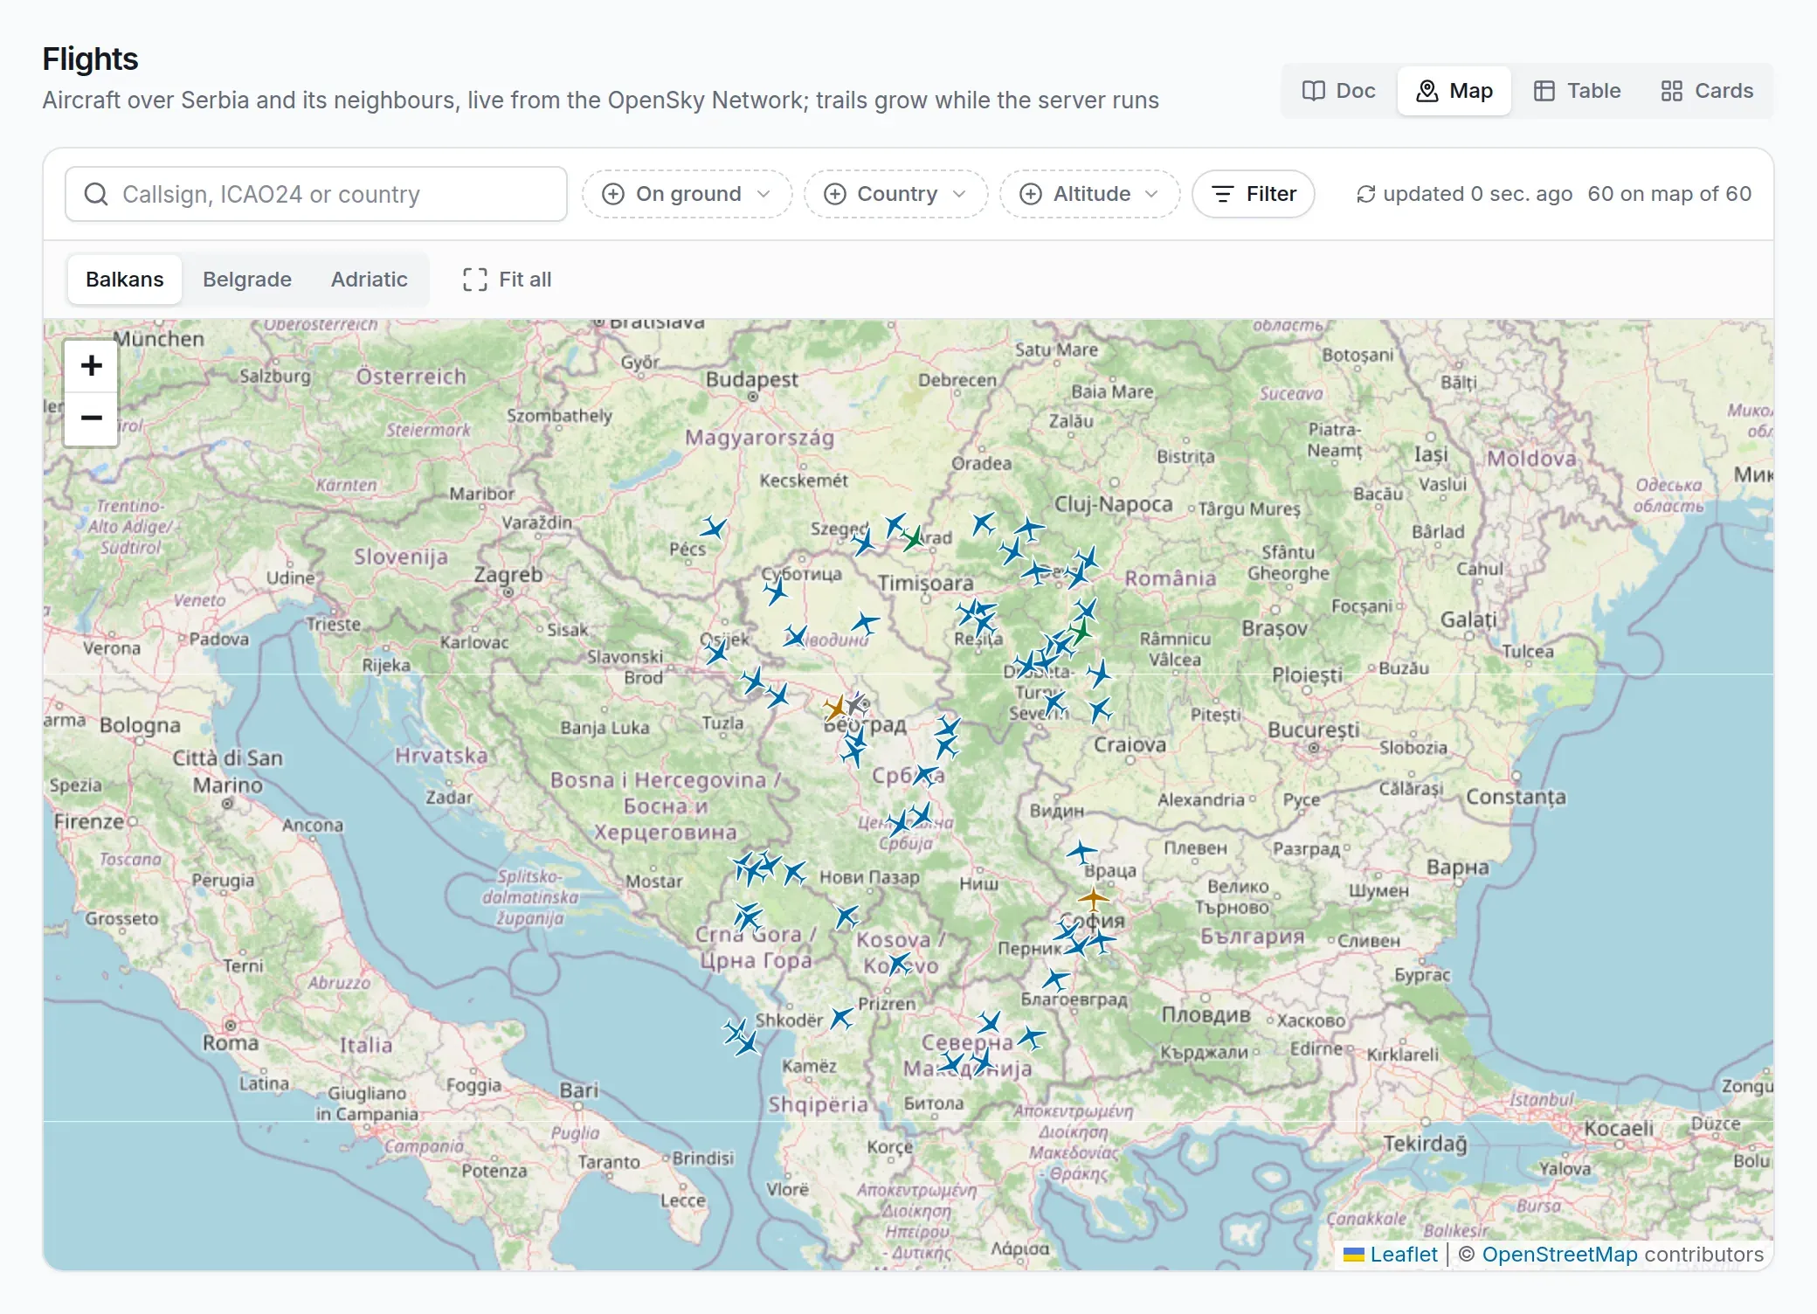Viewport: 1817px width, 1314px height.
Task: Click the aircraft marker north of Vratsa
Action: (x=1081, y=851)
